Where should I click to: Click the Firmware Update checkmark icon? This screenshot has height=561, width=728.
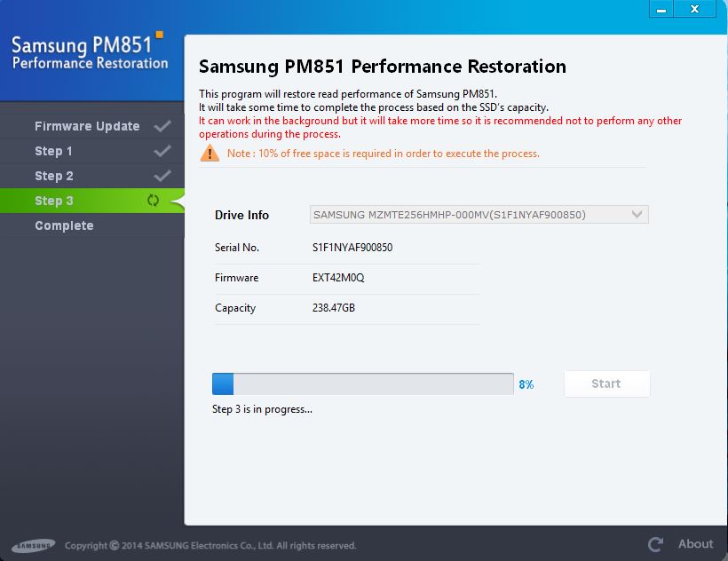click(162, 126)
